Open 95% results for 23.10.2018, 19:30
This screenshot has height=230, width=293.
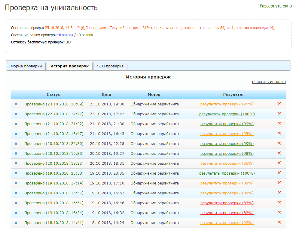point(227,104)
